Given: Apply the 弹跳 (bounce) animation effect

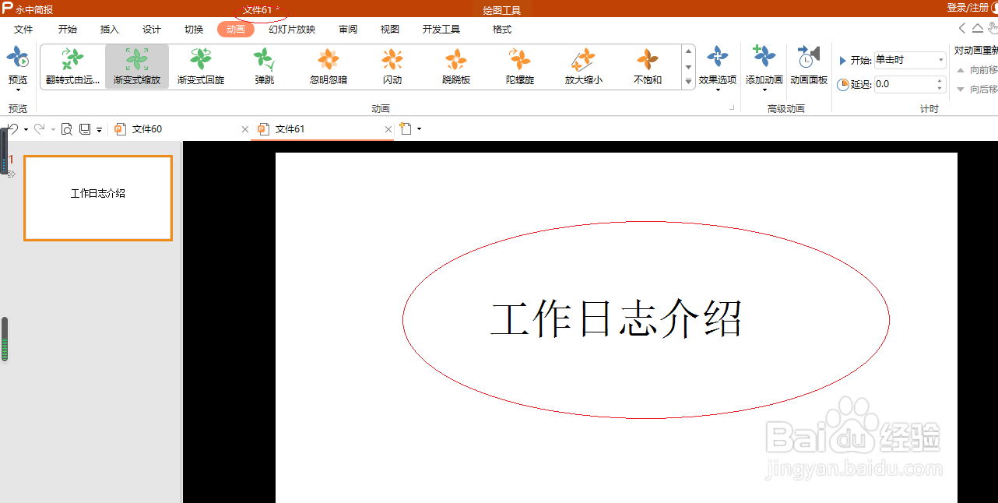Looking at the screenshot, I should (x=263, y=66).
